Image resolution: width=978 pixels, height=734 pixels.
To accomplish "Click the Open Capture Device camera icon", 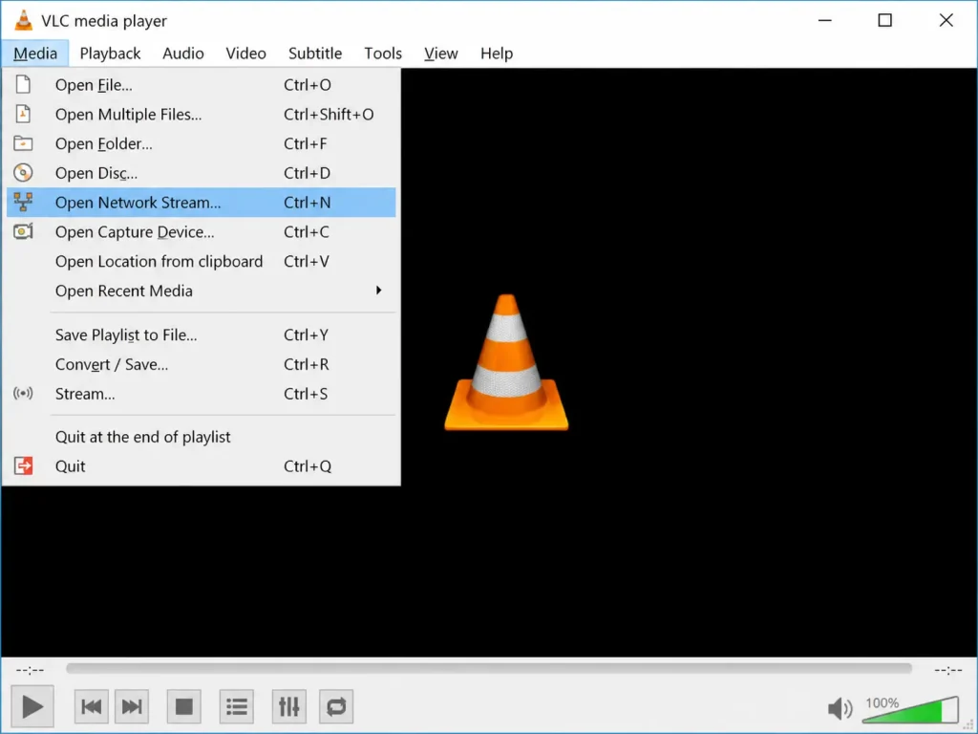I will (23, 231).
